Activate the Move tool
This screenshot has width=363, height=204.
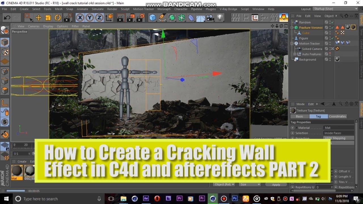[x=38, y=18]
